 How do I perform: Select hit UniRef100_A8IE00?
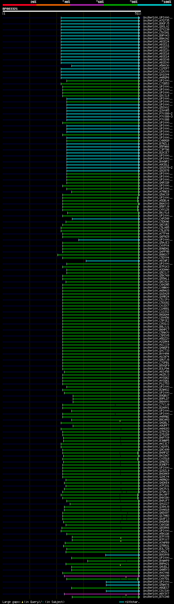[x=156, y=62]
